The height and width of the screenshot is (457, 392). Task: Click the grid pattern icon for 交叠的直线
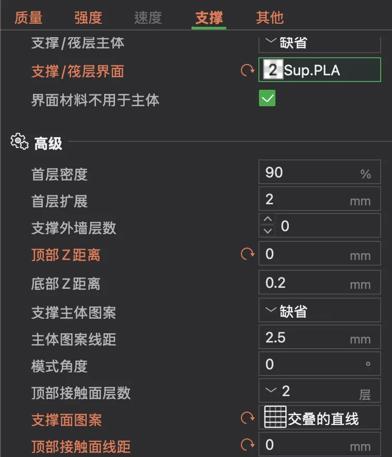(275, 417)
